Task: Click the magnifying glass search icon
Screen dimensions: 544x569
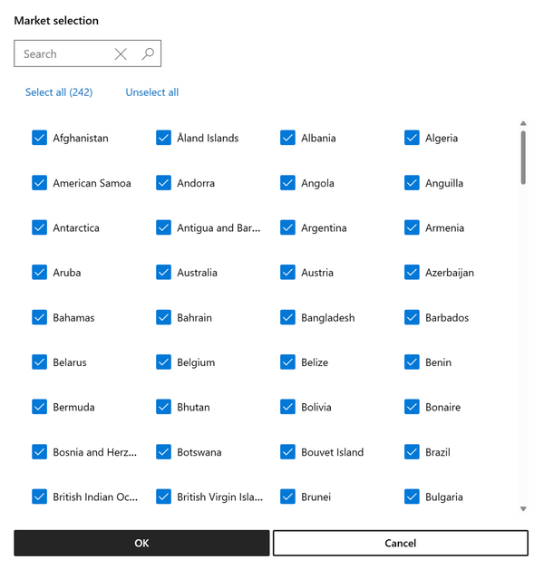Action: (148, 53)
